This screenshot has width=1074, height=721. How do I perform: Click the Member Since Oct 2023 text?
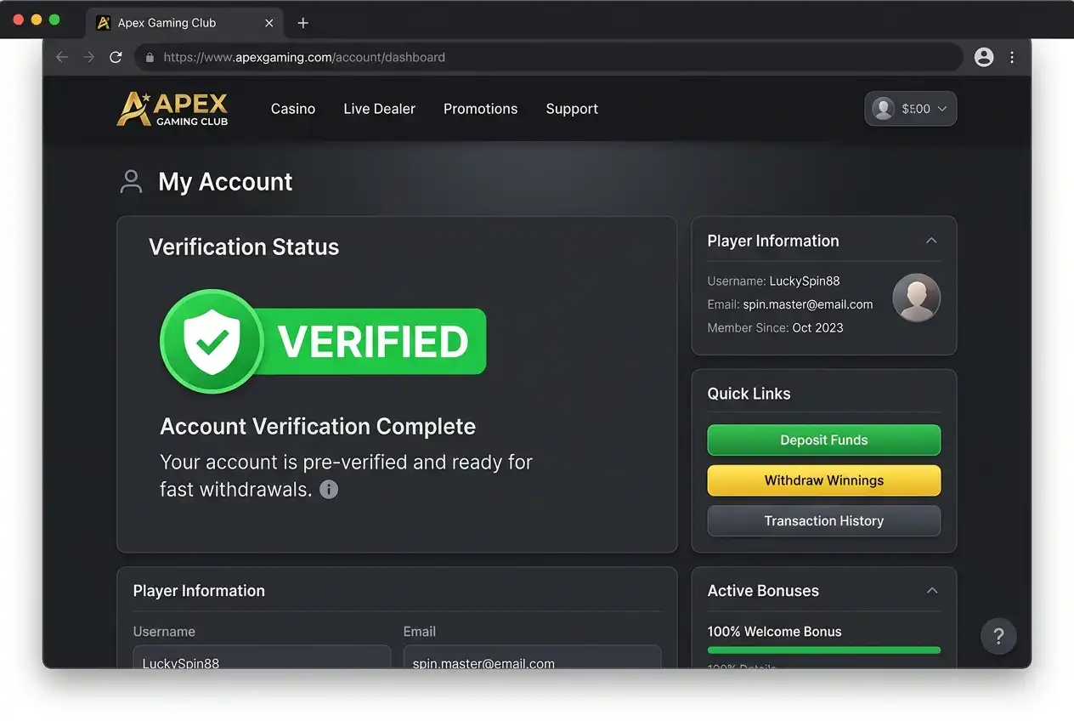pyautogui.click(x=776, y=328)
